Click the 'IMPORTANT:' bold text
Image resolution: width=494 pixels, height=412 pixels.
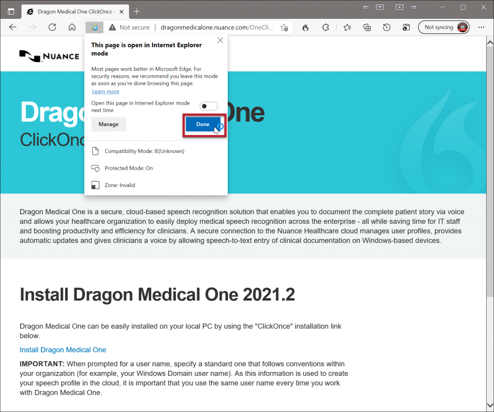pyautogui.click(x=42, y=364)
